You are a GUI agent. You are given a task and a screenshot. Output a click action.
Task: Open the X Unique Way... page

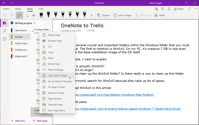(42, 30)
